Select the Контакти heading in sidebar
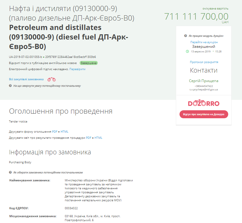The height and width of the screenshot is (223, 242). [x=204, y=70]
